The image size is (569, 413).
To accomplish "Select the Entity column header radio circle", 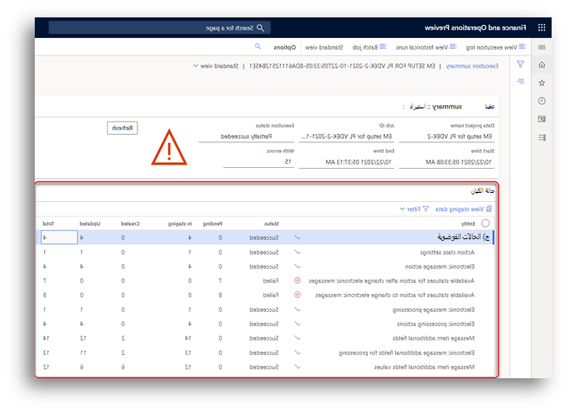I will (485, 223).
